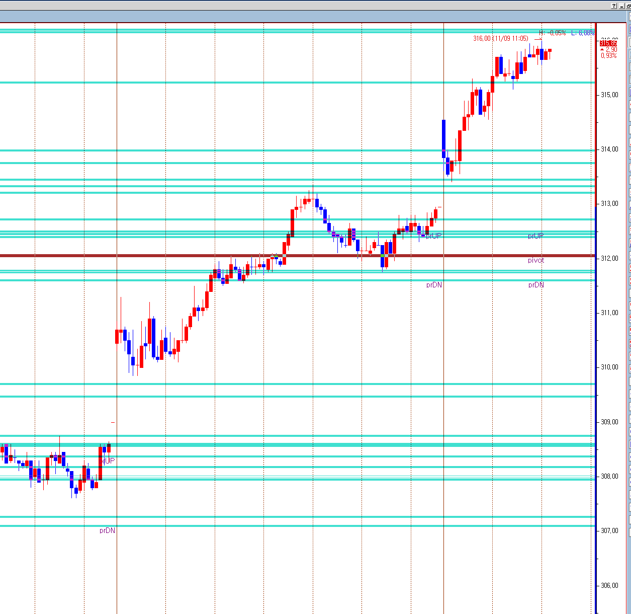631x614 pixels.
Task: Click the rightmost prDN label
Action: [536, 285]
